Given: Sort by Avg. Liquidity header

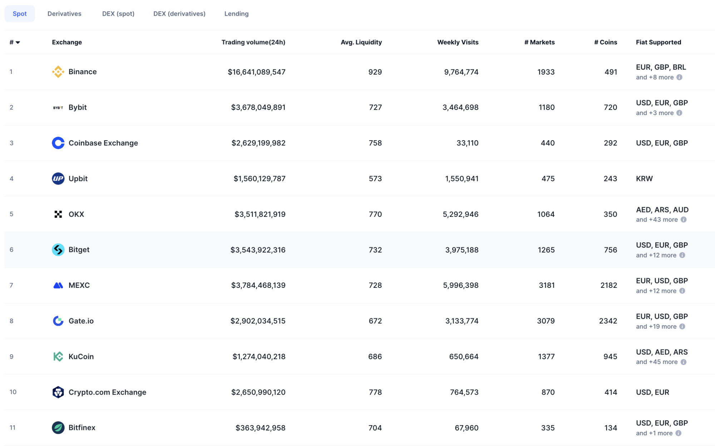Looking at the screenshot, I should (361, 42).
